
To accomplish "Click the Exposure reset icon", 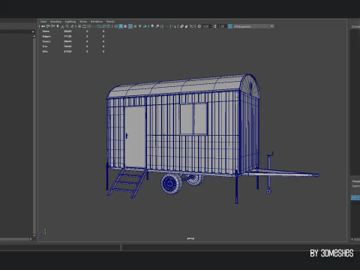I will click(x=199, y=26).
